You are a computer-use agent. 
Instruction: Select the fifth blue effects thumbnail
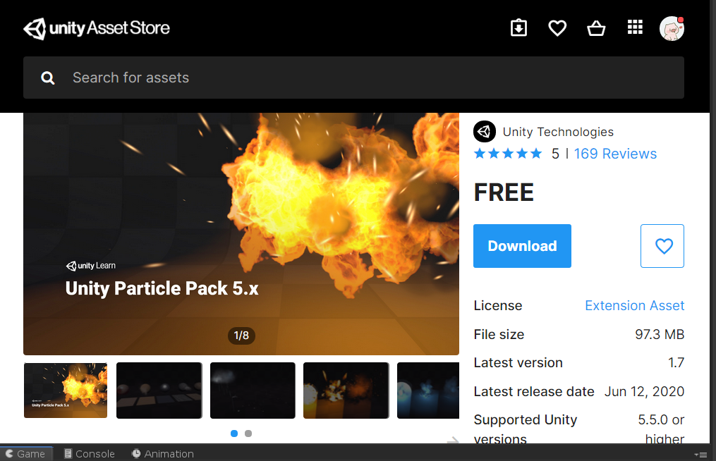coord(428,391)
